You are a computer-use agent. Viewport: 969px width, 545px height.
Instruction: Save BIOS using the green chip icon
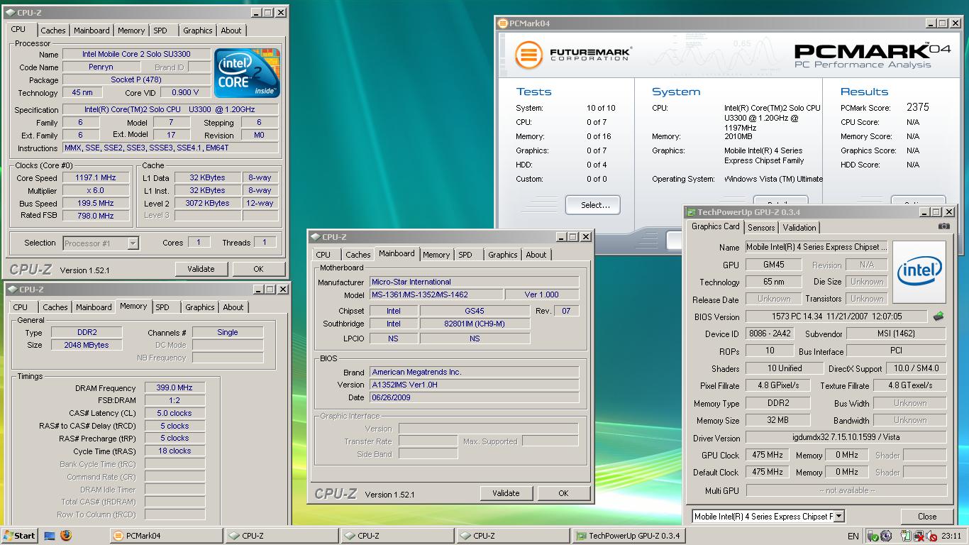(x=938, y=316)
